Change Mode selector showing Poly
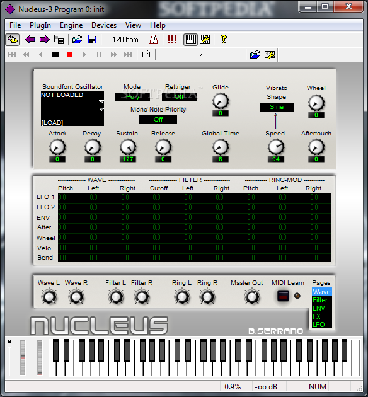 pyautogui.click(x=132, y=96)
